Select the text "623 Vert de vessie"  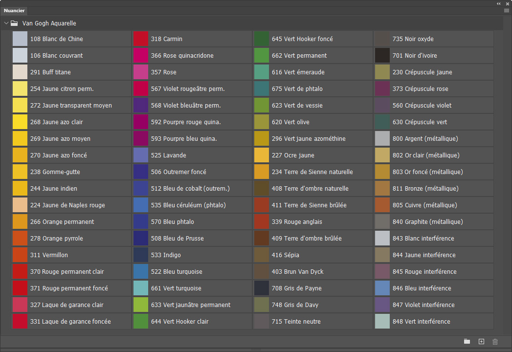[297, 106]
